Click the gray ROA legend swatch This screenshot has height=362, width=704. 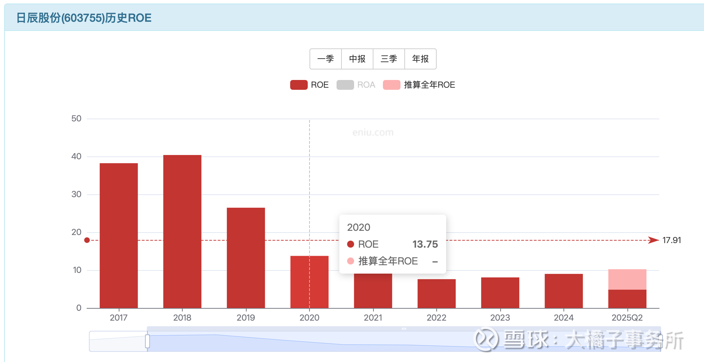345,85
